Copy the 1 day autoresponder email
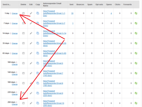 coord(38,13)
